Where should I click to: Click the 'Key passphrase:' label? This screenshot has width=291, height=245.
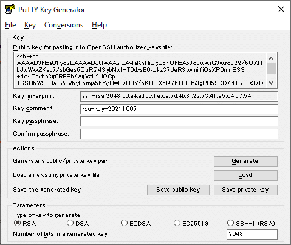pyautogui.click(x=35, y=121)
